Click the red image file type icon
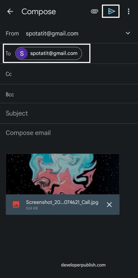The width and height of the screenshot is (138, 278). [x=16, y=205]
